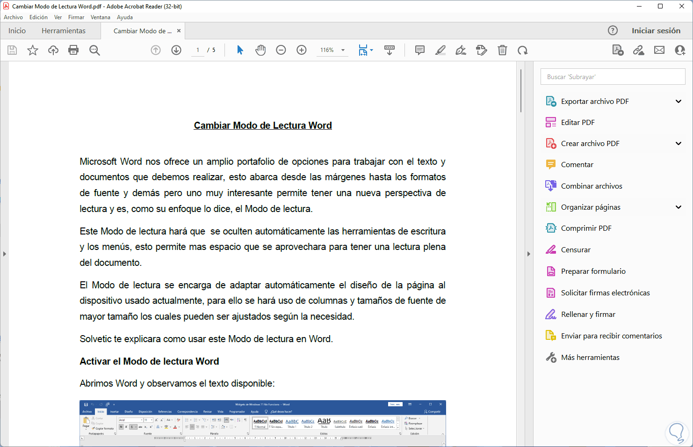Click Iniciar sesión button
693x447 pixels.
[x=656, y=31]
